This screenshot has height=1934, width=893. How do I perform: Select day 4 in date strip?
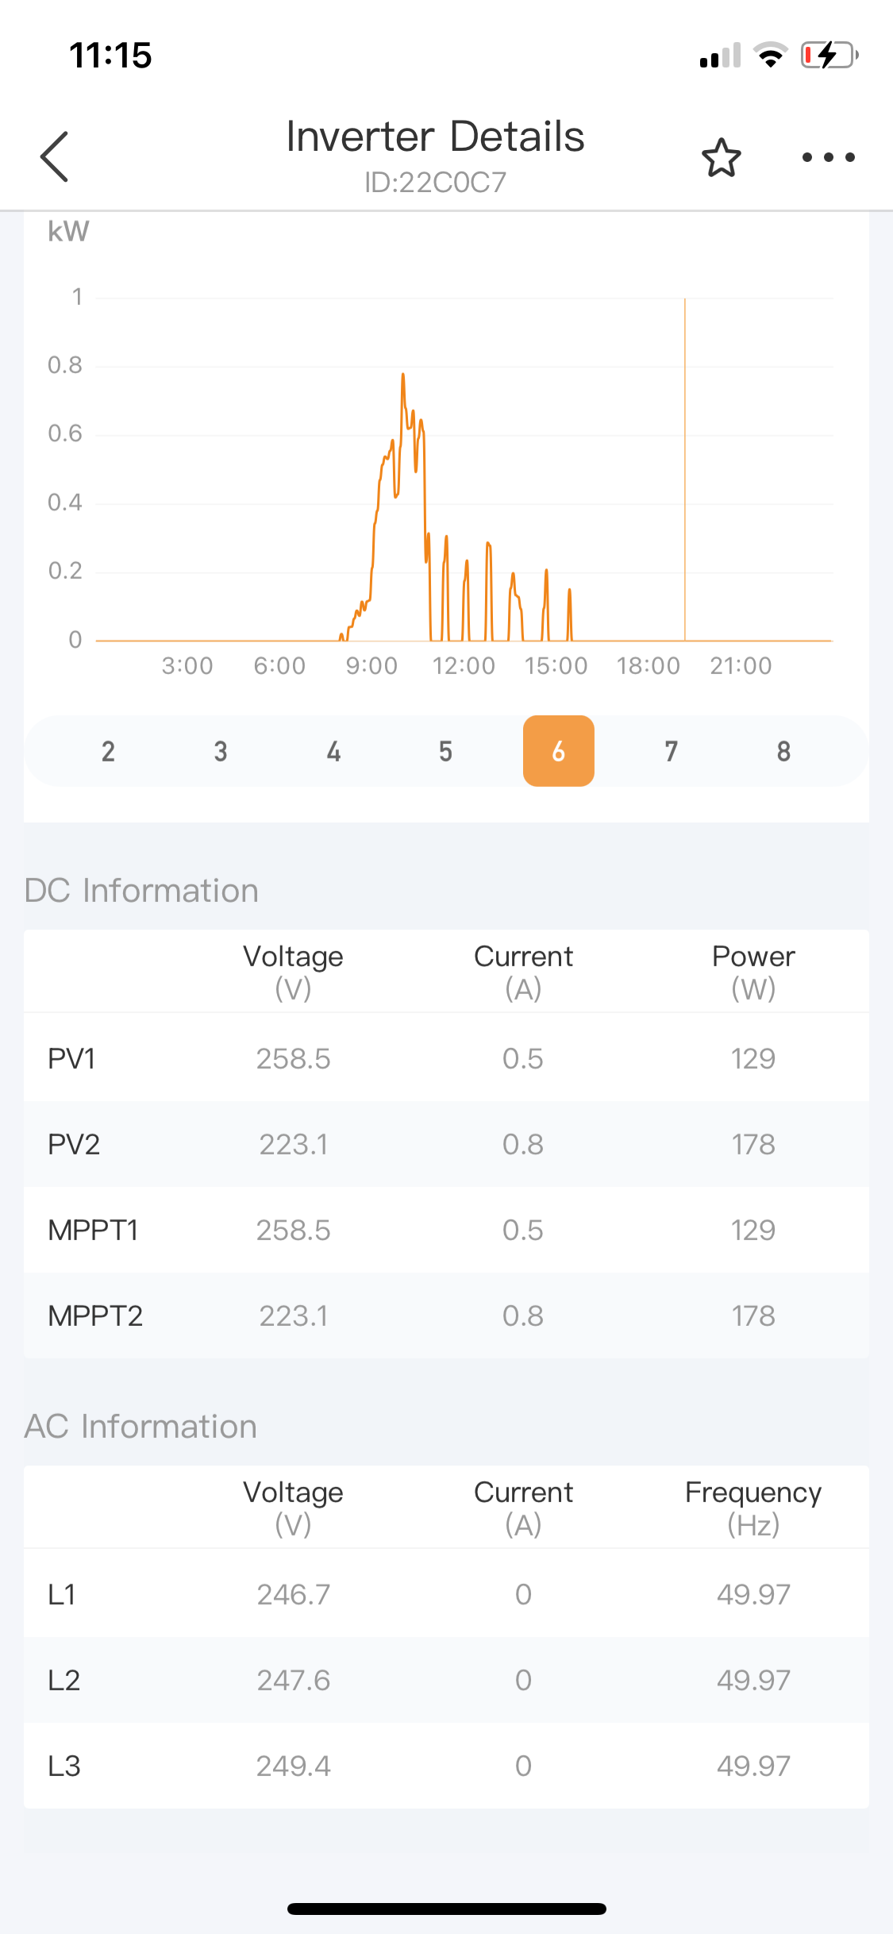coord(333,751)
